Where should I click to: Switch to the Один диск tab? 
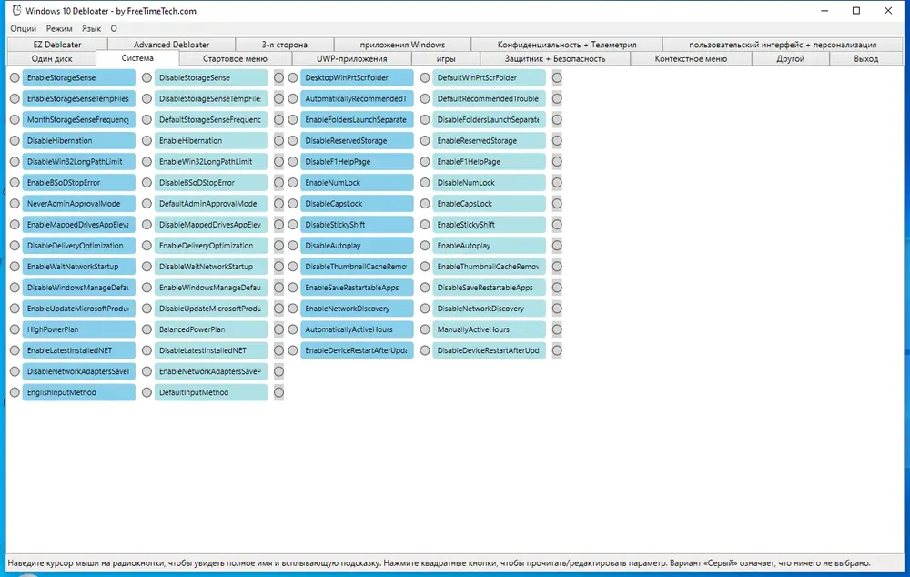click(52, 58)
